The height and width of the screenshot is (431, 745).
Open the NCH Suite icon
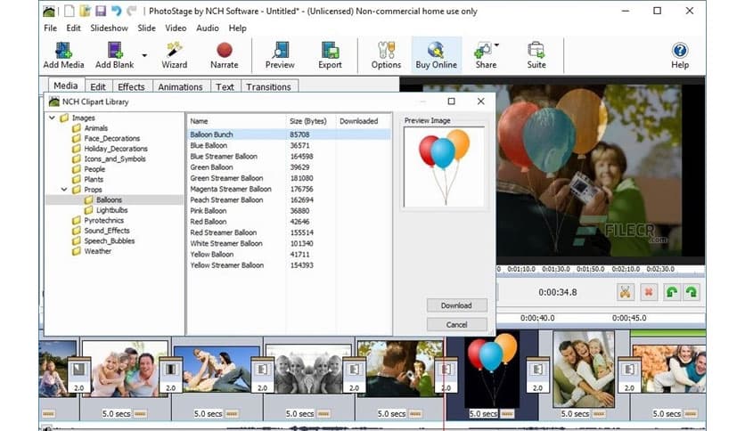536,55
